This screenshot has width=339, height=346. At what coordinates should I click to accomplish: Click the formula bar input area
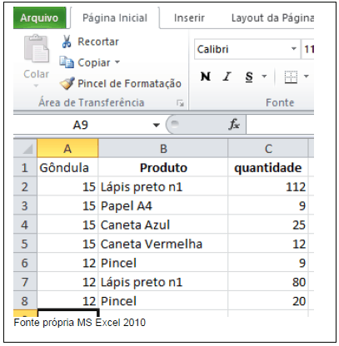[280, 125]
